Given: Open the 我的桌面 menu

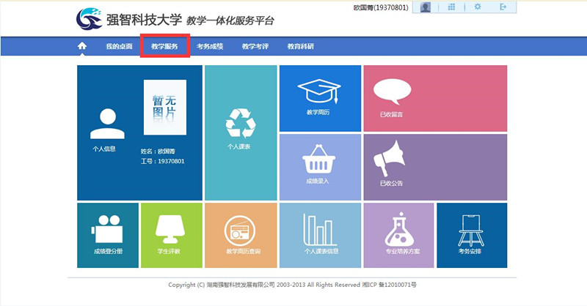Looking at the screenshot, I should point(119,47).
